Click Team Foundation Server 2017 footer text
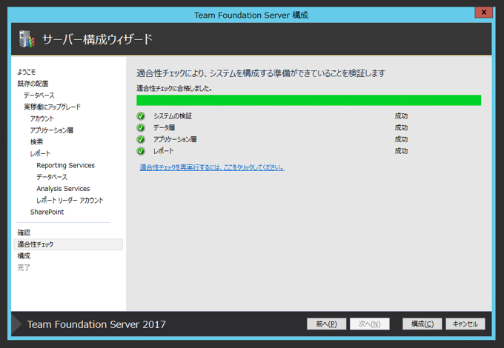504x348 pixels. tap(96, 324)
